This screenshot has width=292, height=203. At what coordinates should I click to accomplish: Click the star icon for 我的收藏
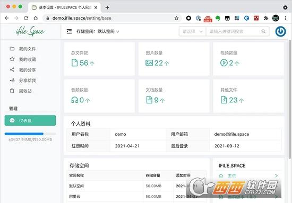click(12, 59)
